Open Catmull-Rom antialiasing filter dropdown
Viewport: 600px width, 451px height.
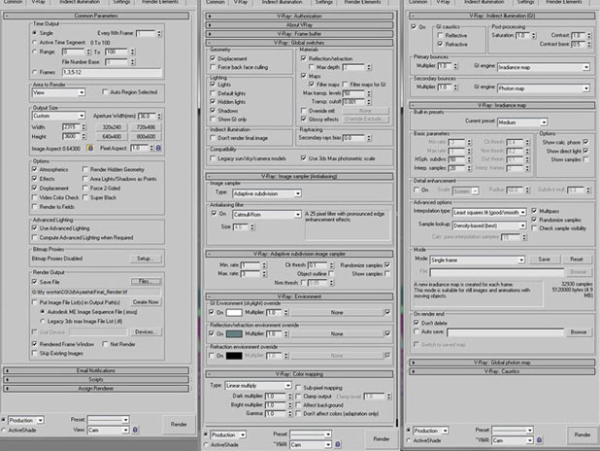(267, 215)
